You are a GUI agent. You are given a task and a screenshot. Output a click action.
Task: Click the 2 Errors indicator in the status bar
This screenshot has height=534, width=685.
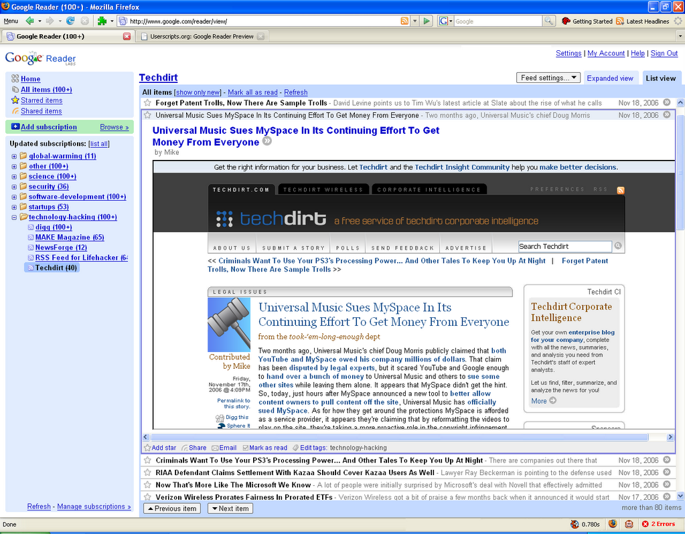[659, 524]
